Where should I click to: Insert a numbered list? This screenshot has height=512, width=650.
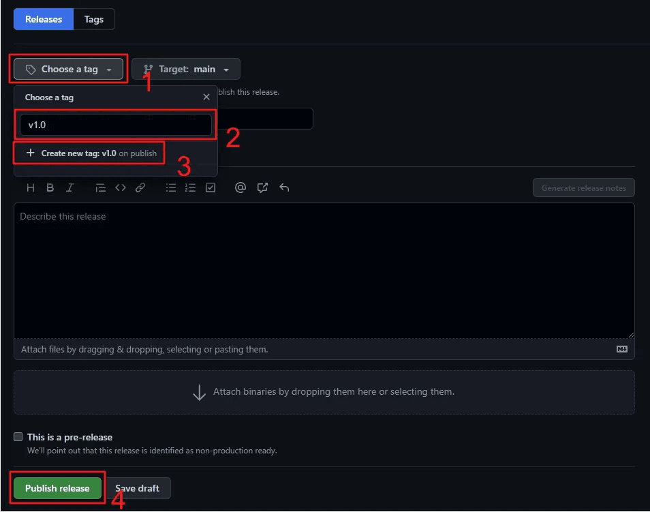(191, 188)
